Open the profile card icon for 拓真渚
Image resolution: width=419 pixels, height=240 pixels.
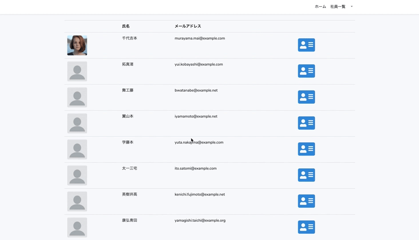pos(306,71)
